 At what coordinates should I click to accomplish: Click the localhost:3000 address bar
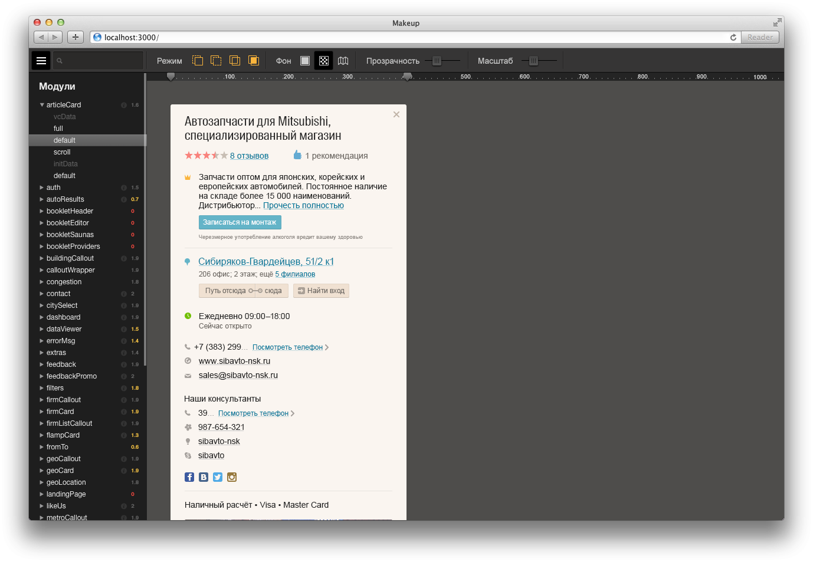[415, 37]
